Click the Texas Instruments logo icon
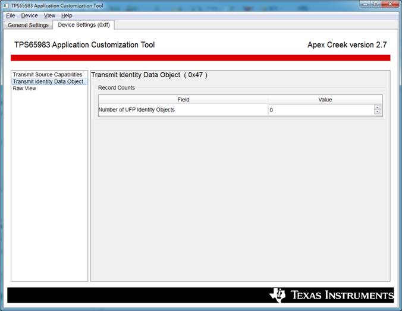Viewport: 402px width, 311px height. [x=278, y=295]
